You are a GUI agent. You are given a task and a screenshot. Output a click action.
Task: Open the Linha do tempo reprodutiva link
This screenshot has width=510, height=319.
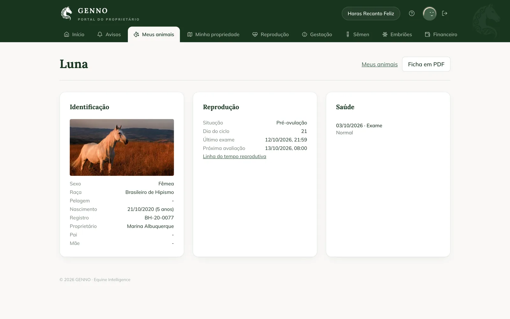[235, 156]
